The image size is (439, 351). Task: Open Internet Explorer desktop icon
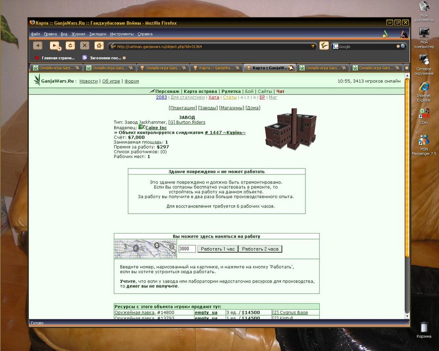tap(424, 92)
